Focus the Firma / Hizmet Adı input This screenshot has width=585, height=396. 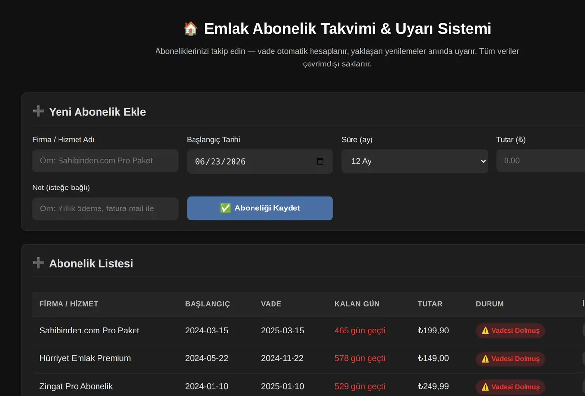(x=105, y=161)
